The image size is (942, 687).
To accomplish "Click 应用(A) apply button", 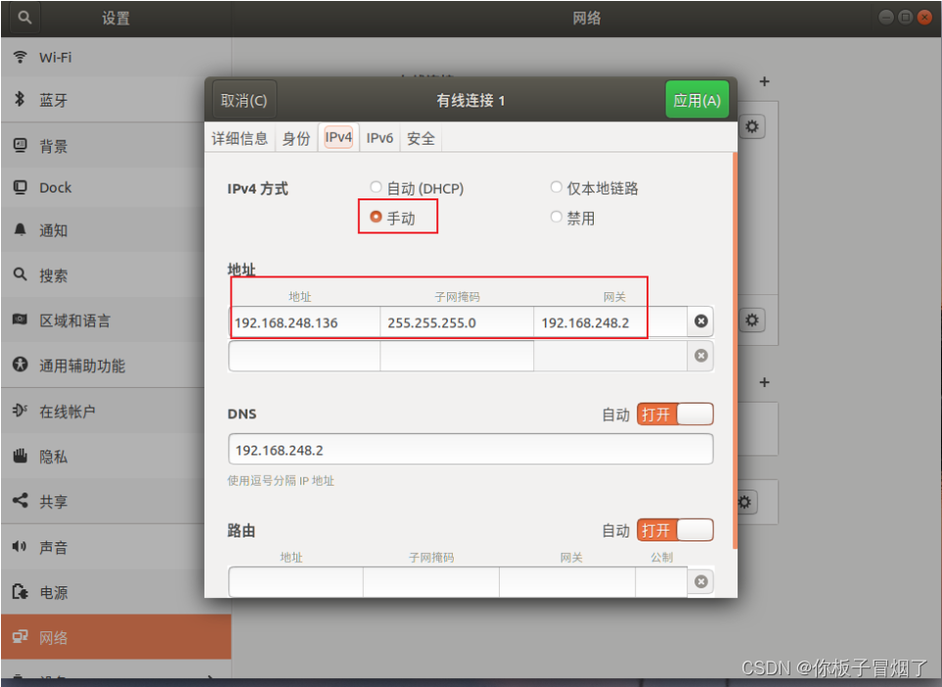I will [696, 100].
